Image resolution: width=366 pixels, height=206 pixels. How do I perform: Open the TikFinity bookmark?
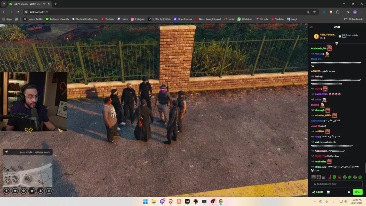(x=262, y=19)
